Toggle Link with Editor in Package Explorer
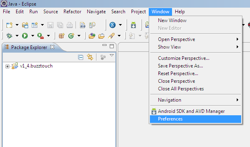Viewport: 250px width, 147px height. click(90, 57)
